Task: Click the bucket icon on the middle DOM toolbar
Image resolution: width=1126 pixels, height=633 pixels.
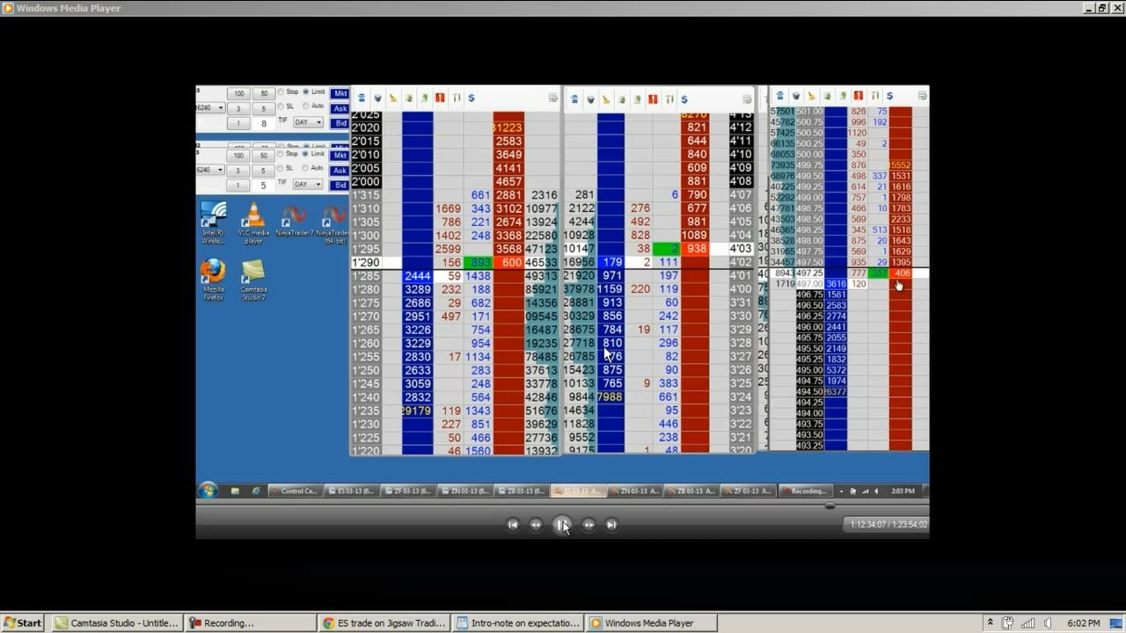Action: (590, 99)
